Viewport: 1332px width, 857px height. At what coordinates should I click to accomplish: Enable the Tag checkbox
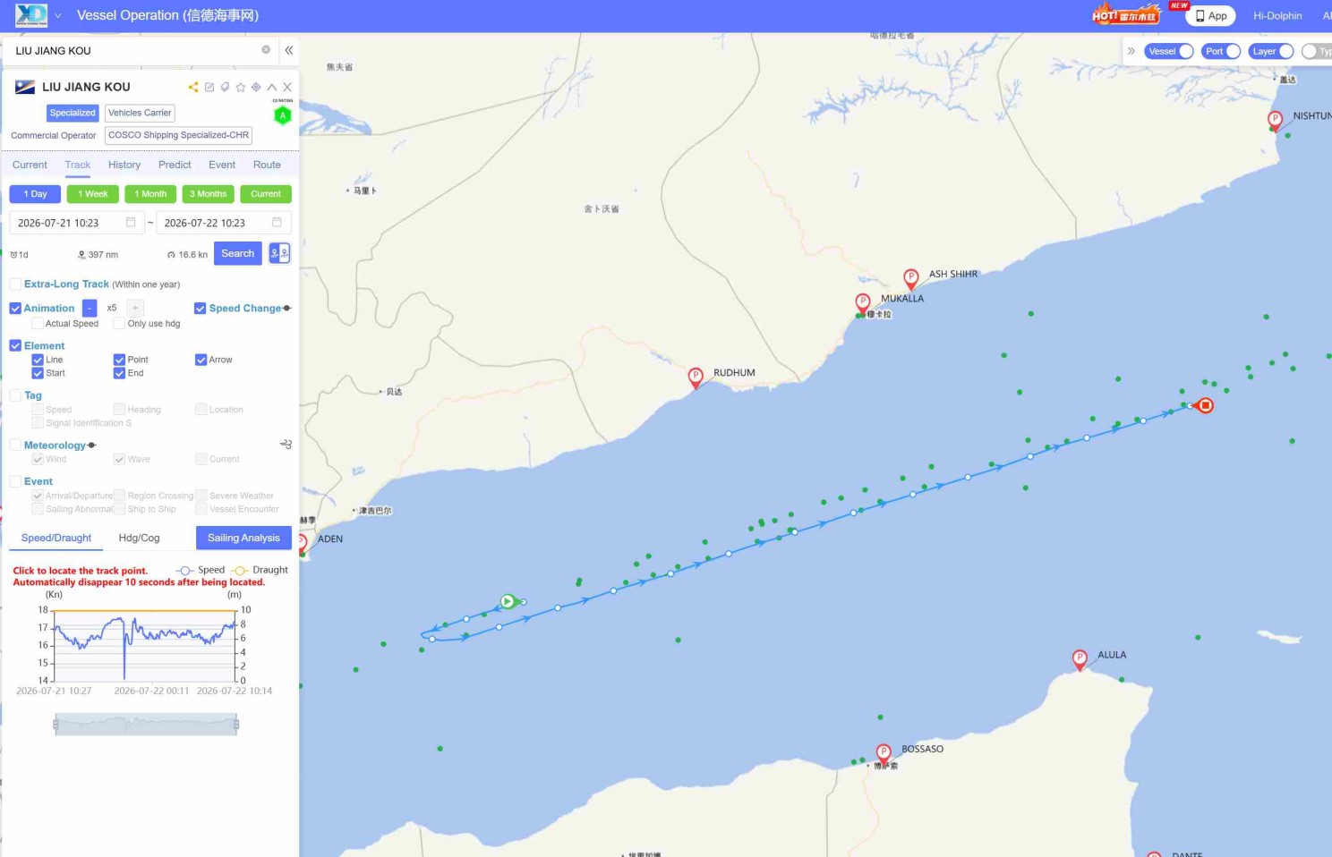click(x=15, y=395)
